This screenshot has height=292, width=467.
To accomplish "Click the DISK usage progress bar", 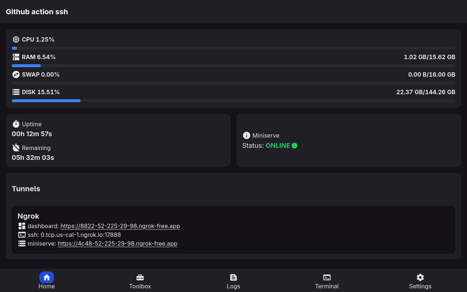I will tap(233, 100).
